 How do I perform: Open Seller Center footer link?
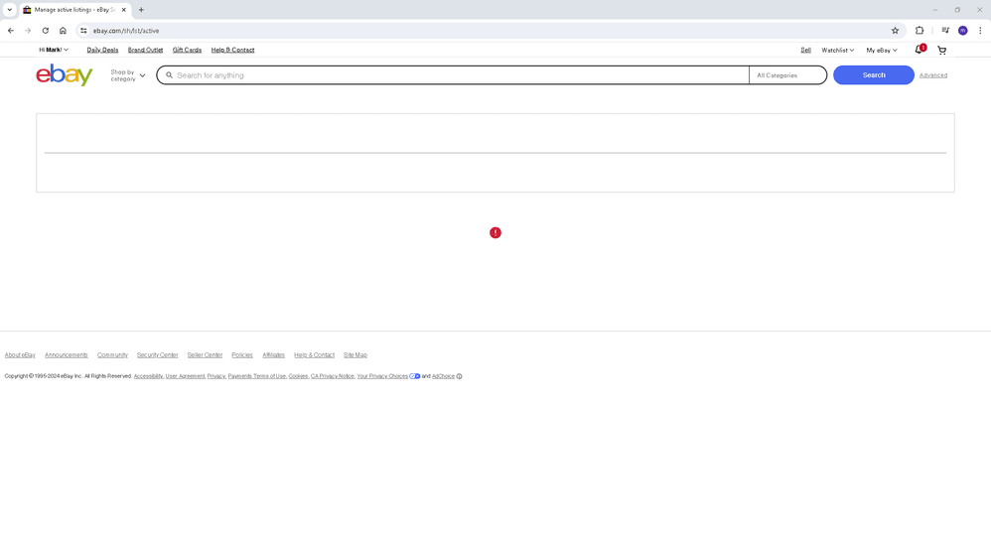(x=205, y=355)
